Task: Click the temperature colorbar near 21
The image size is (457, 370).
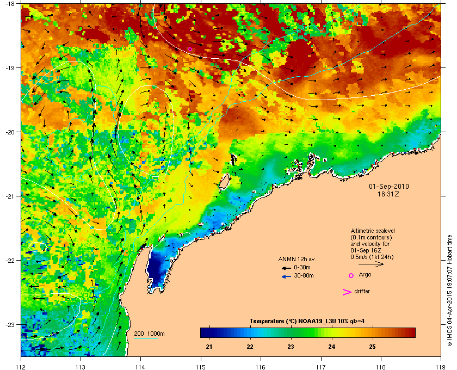Action: coord(209,332)
